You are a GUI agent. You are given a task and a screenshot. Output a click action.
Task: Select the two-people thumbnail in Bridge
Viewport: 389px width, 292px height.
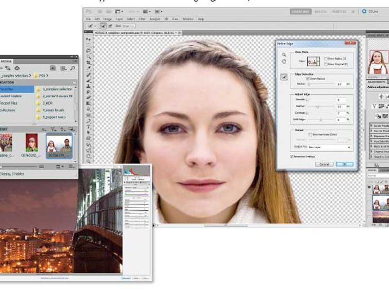tap(59, 146)
